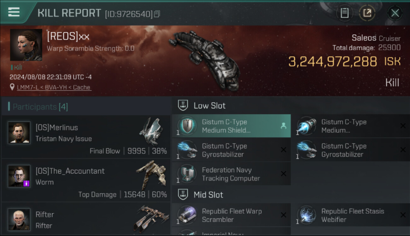Viewport: 410px width, 236px height.
Task: Select participant [OS]Merlinus row
Action: [x=86, y=137]
